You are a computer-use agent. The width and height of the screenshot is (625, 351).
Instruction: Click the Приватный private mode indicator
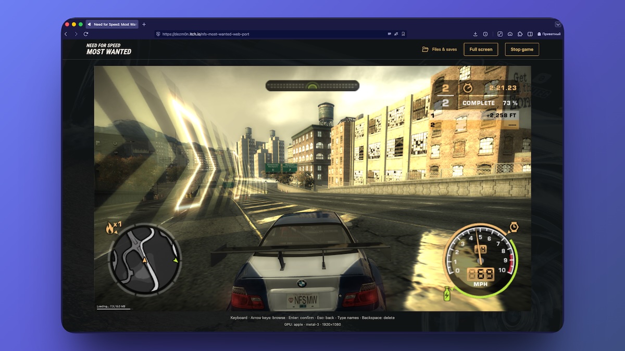pos(549,34)
